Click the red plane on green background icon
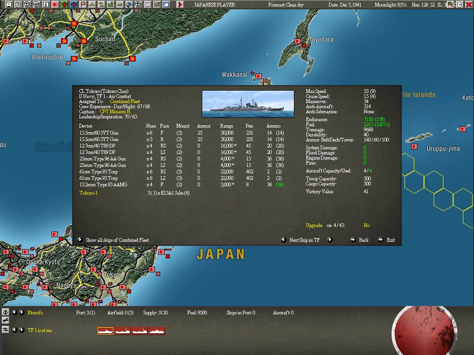 [64, 4]
